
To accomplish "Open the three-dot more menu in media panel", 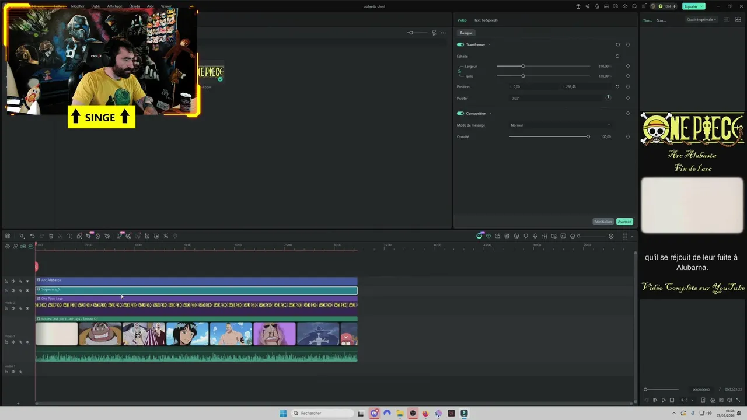I will (443, 33).
